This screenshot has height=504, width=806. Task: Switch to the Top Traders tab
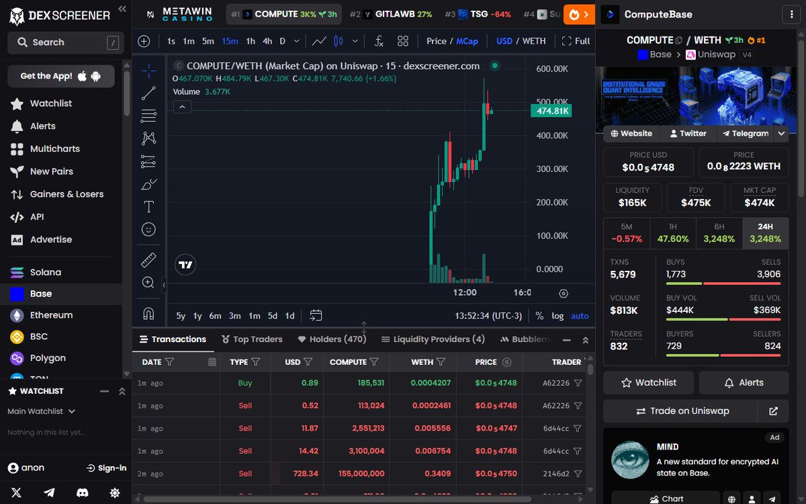[x=252, y=339]
